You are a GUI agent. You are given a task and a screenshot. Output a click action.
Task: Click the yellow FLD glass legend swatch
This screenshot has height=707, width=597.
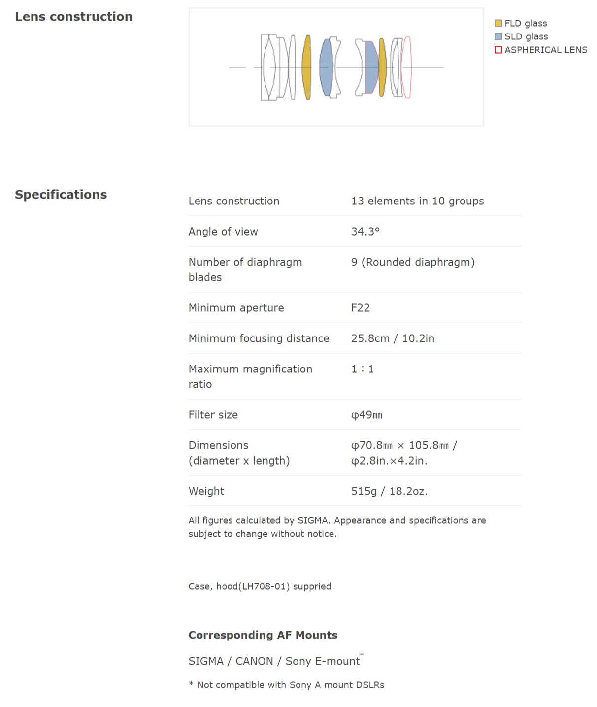(498, 23)
